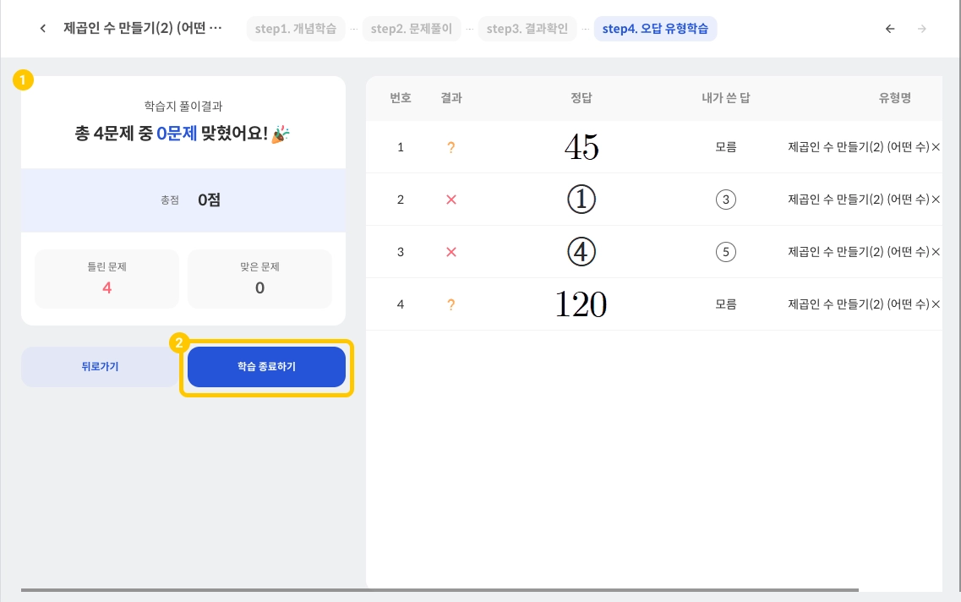Click the 맞은 문제 count card
Image resolution: width=961 pixels, height=602 pixels.
[x=259, y=279]
